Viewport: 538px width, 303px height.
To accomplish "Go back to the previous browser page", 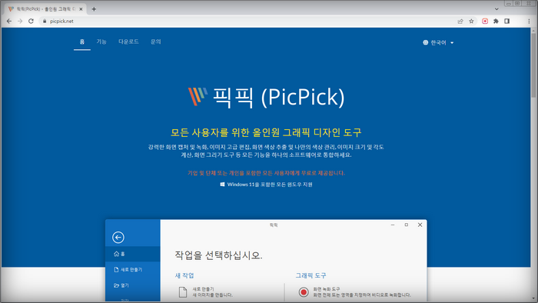I will pyautogui.click(x=9, y=22).
